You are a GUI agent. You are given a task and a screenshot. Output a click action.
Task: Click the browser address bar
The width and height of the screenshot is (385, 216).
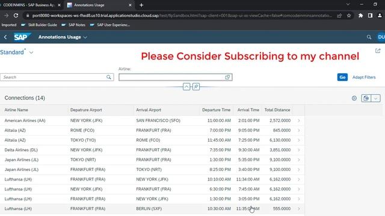[182, 16]
